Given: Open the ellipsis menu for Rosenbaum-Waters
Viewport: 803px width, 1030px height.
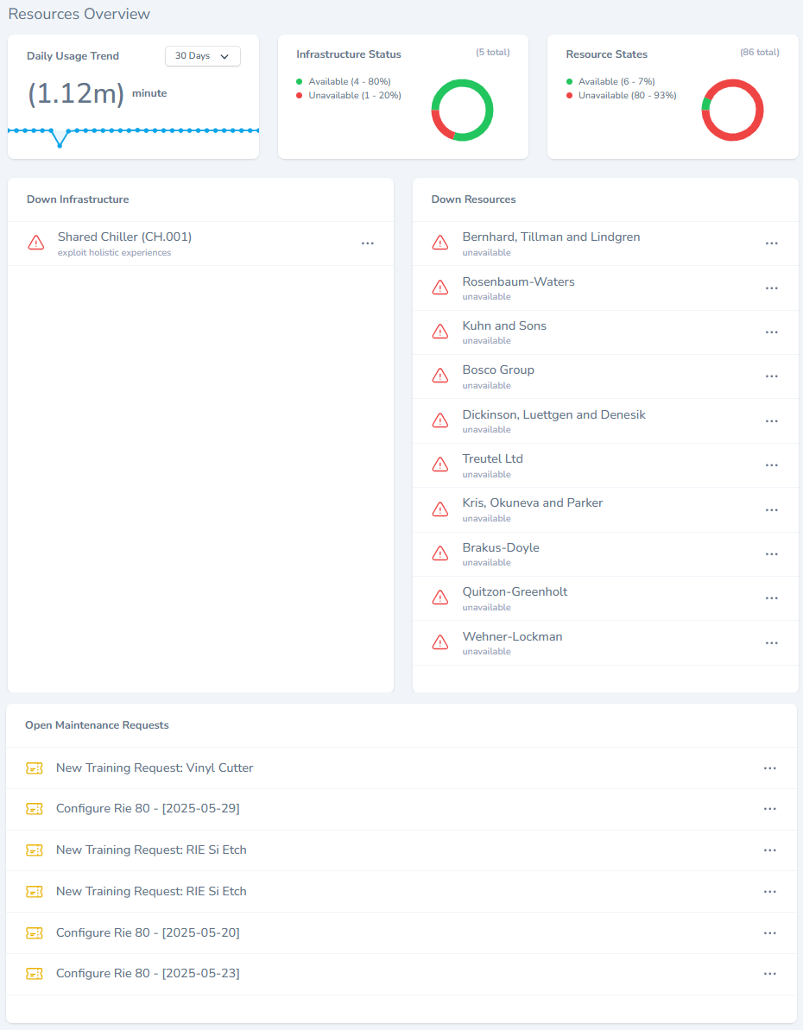Looking at the screenshot, I should [x=771, y=288].
